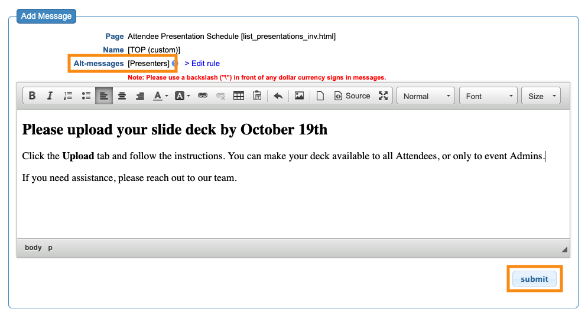588x319 pixels.
Task: Insert a table into the message
Action: (x=239, y=96)
